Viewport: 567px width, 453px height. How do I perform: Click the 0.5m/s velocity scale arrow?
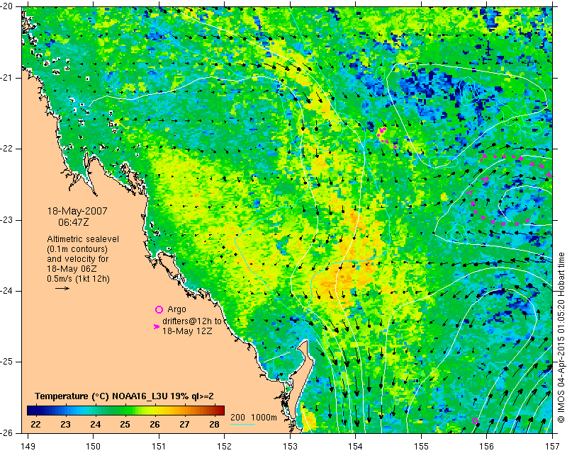click(62, 288)
